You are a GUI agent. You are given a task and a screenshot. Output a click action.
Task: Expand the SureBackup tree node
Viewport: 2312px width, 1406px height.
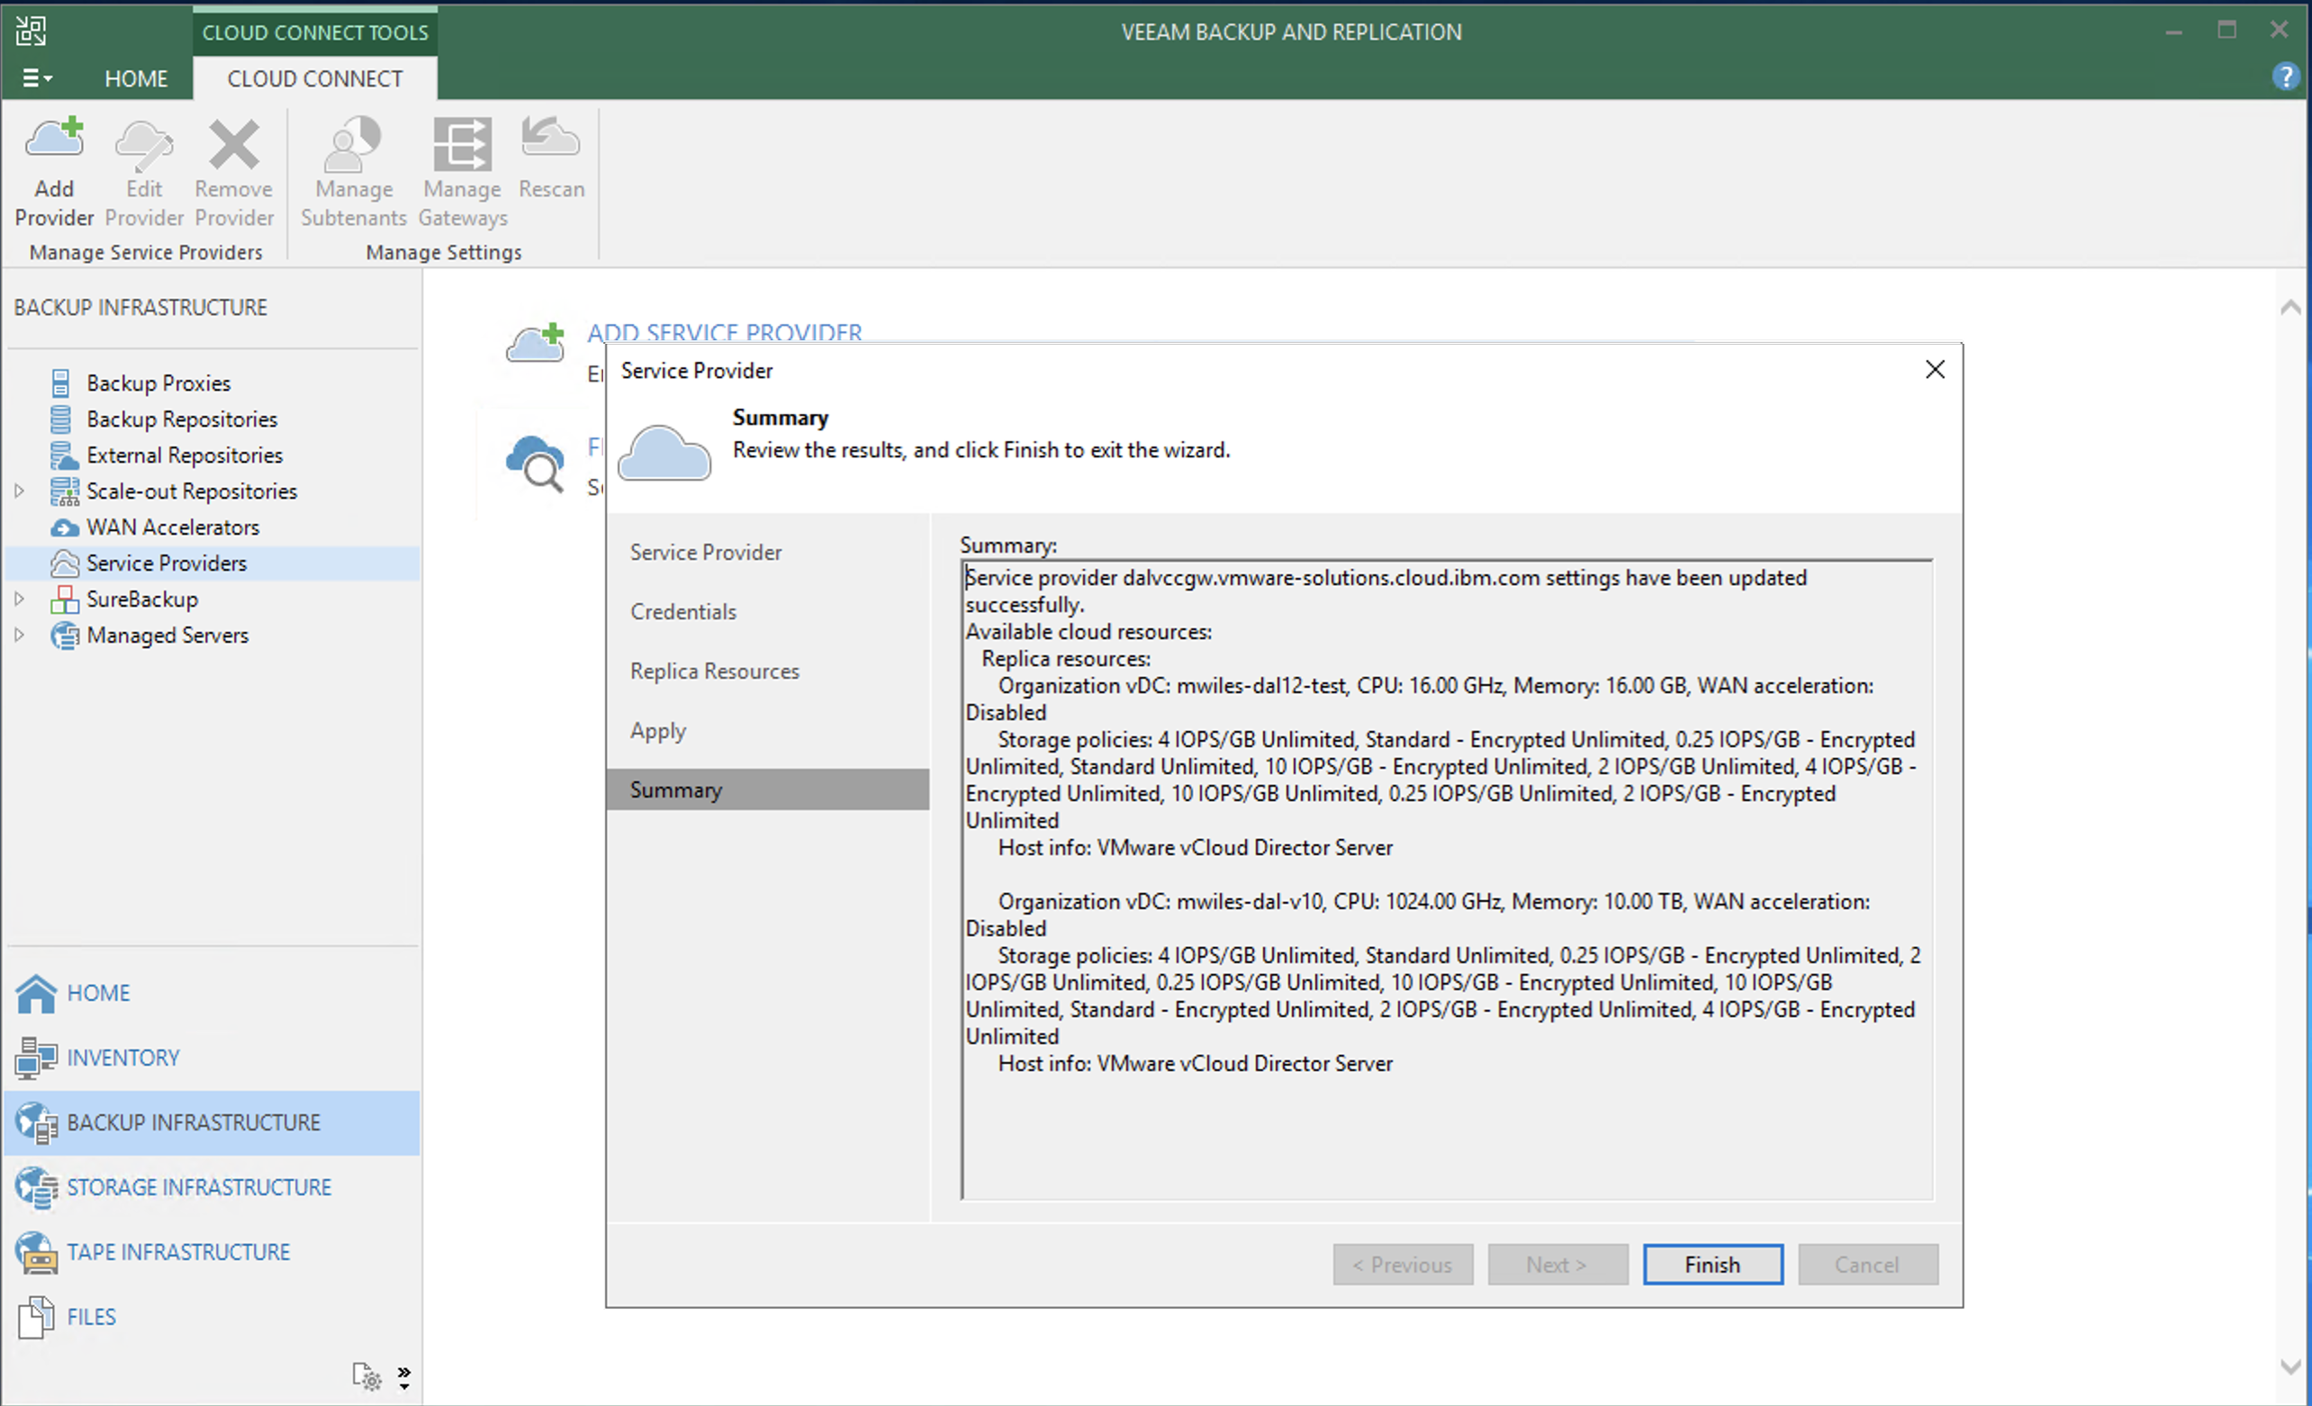click(19, 599)
